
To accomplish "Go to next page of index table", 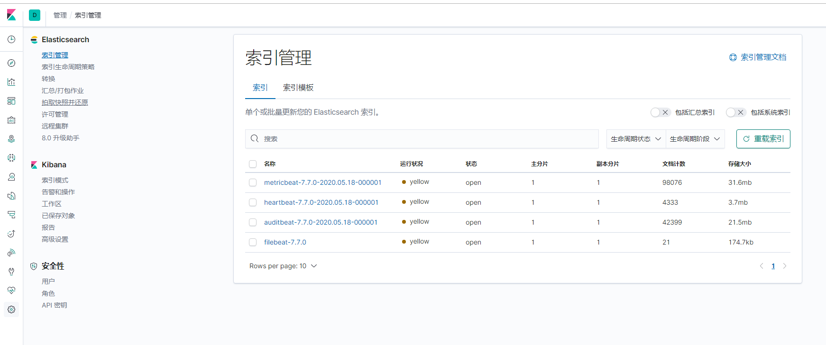I will tap(785, 266).
